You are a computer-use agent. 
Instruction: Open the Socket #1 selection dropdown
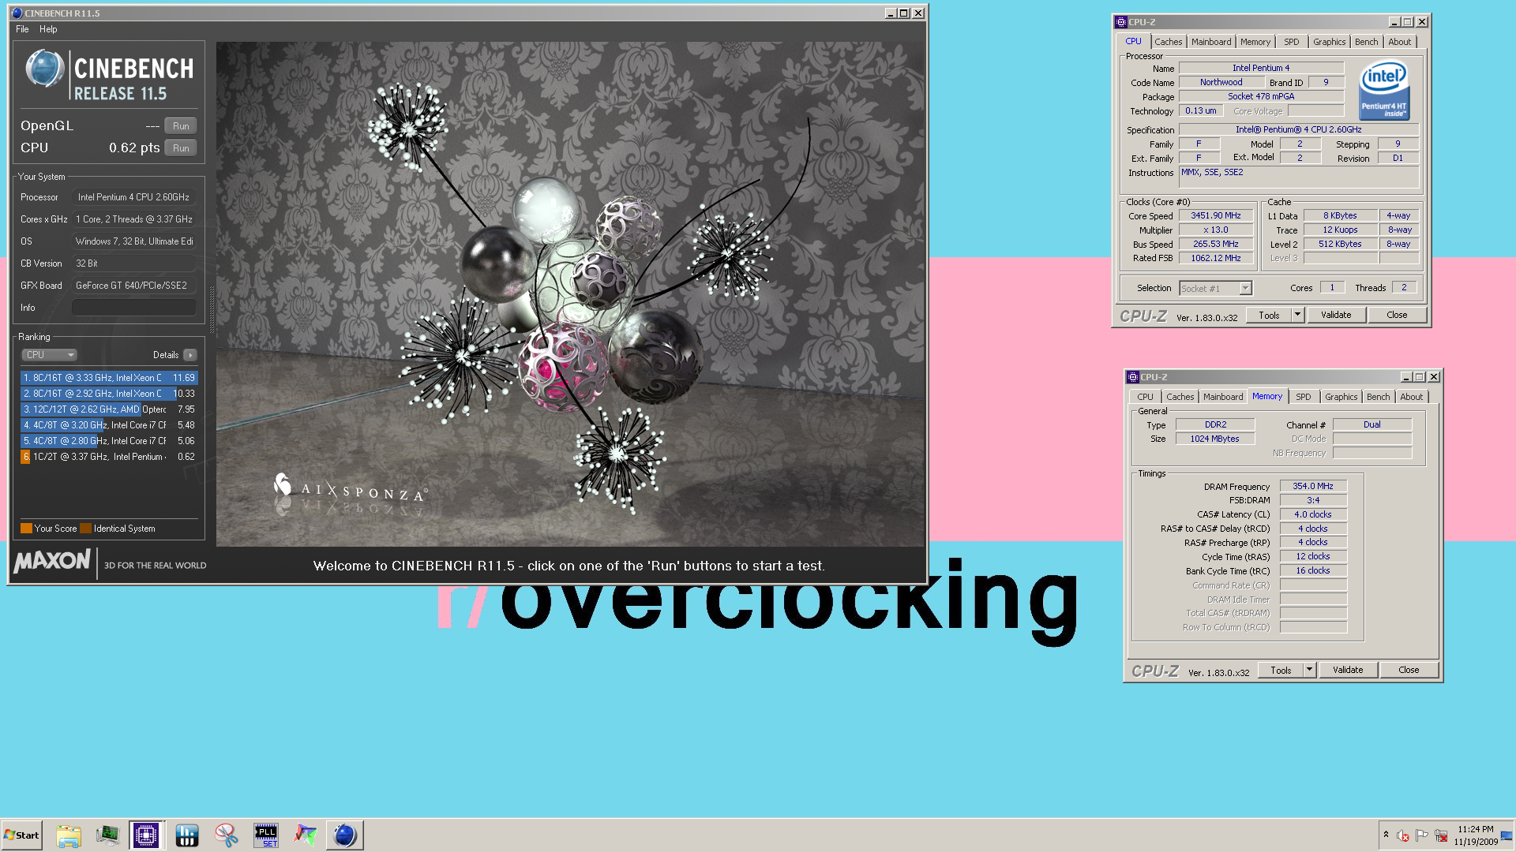tap(1215, 289)
